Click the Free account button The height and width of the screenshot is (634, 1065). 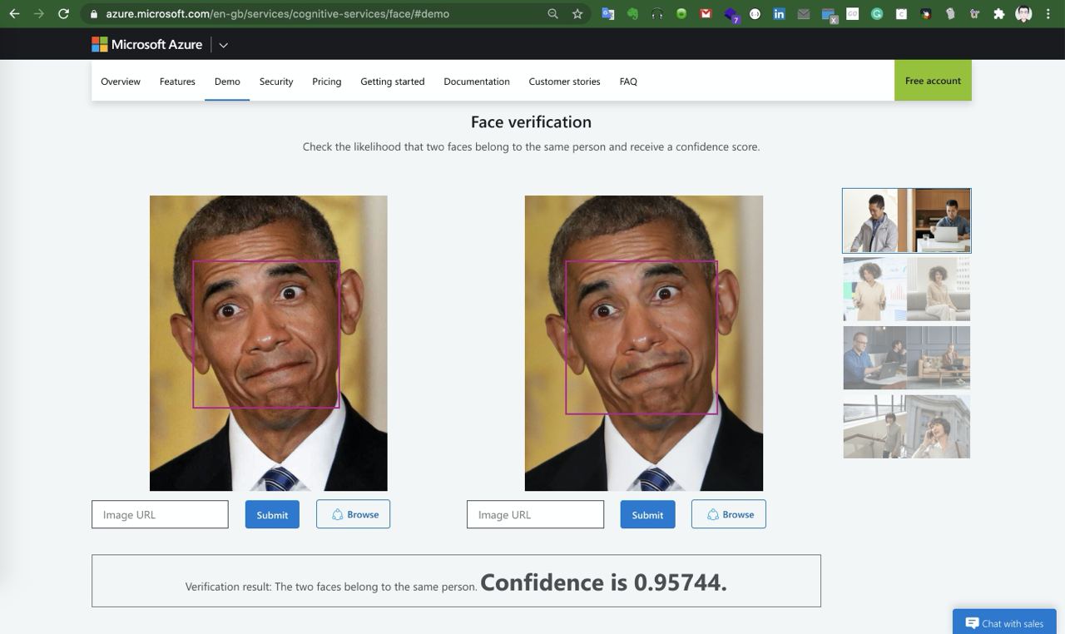tap(932, 81)
